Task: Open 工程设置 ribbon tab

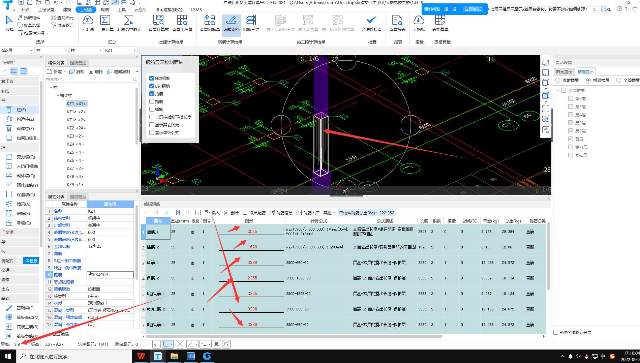Action: coord(46,9)
